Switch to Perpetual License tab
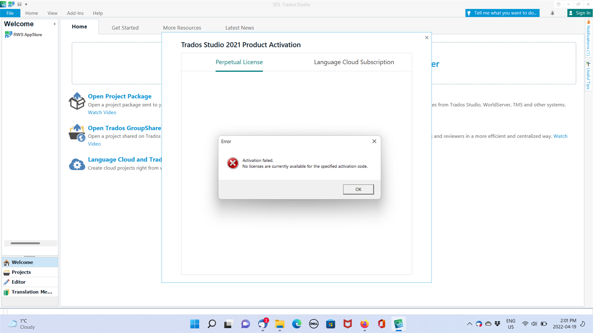593x333 pixels. (239, 62)
